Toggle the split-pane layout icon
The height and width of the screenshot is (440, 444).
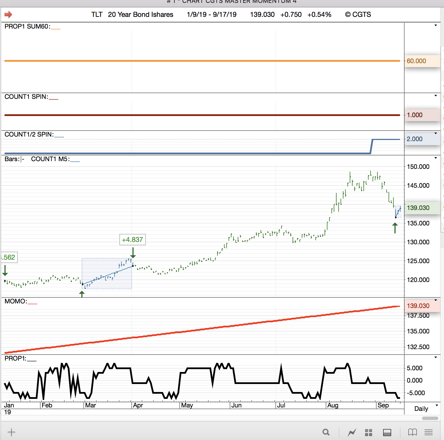click(387, 433)
